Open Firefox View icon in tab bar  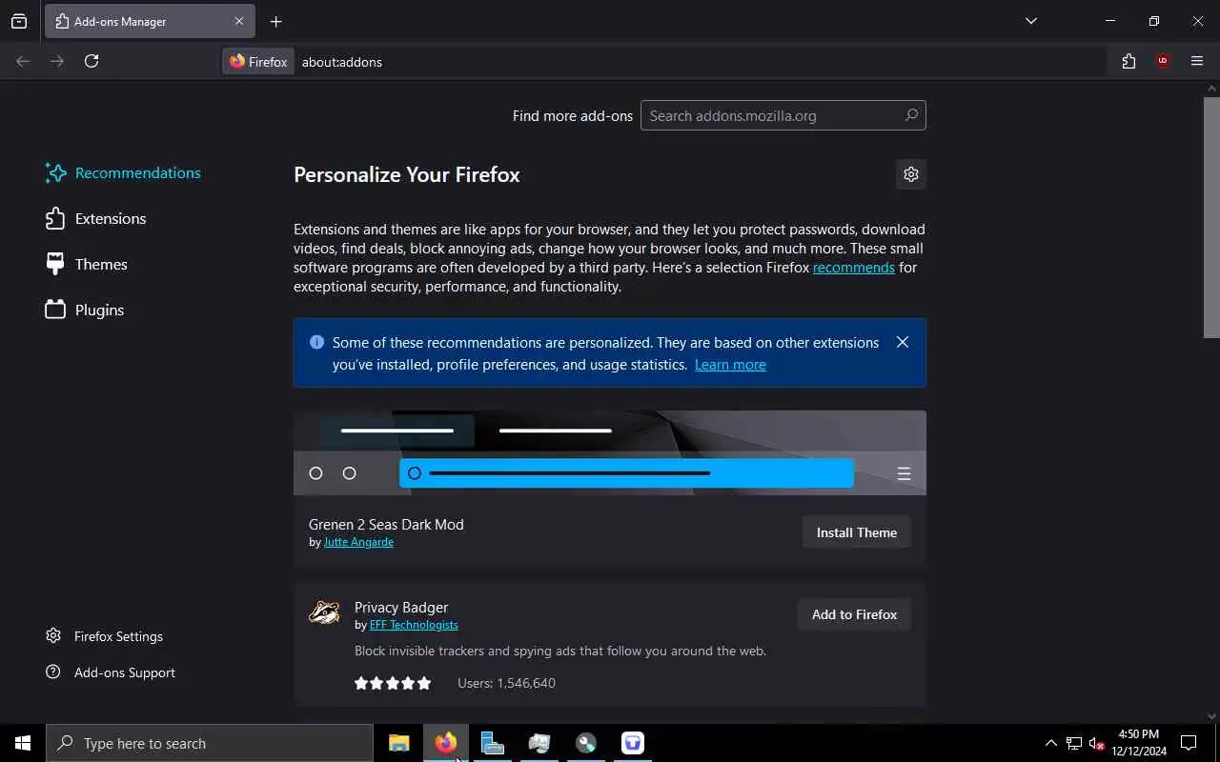point(19,21)
